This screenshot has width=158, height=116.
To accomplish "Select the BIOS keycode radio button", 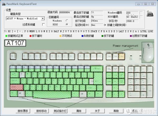I will tap(67, 24).
